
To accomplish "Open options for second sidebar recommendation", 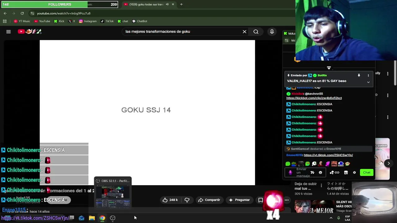I will coord(388,95).
